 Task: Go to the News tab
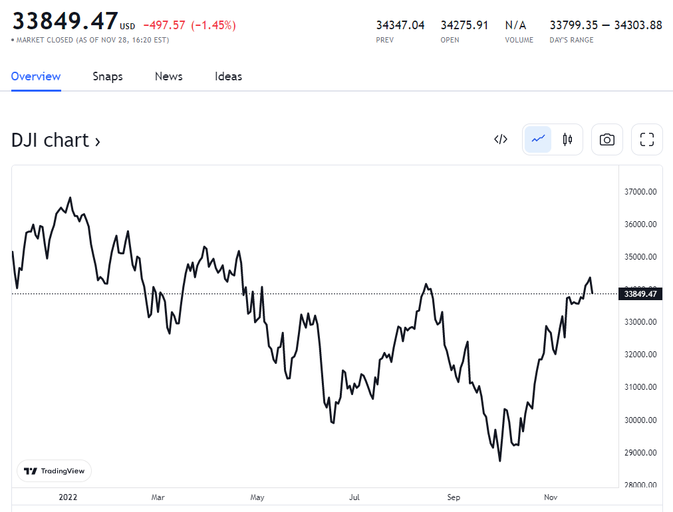[168, 76]
